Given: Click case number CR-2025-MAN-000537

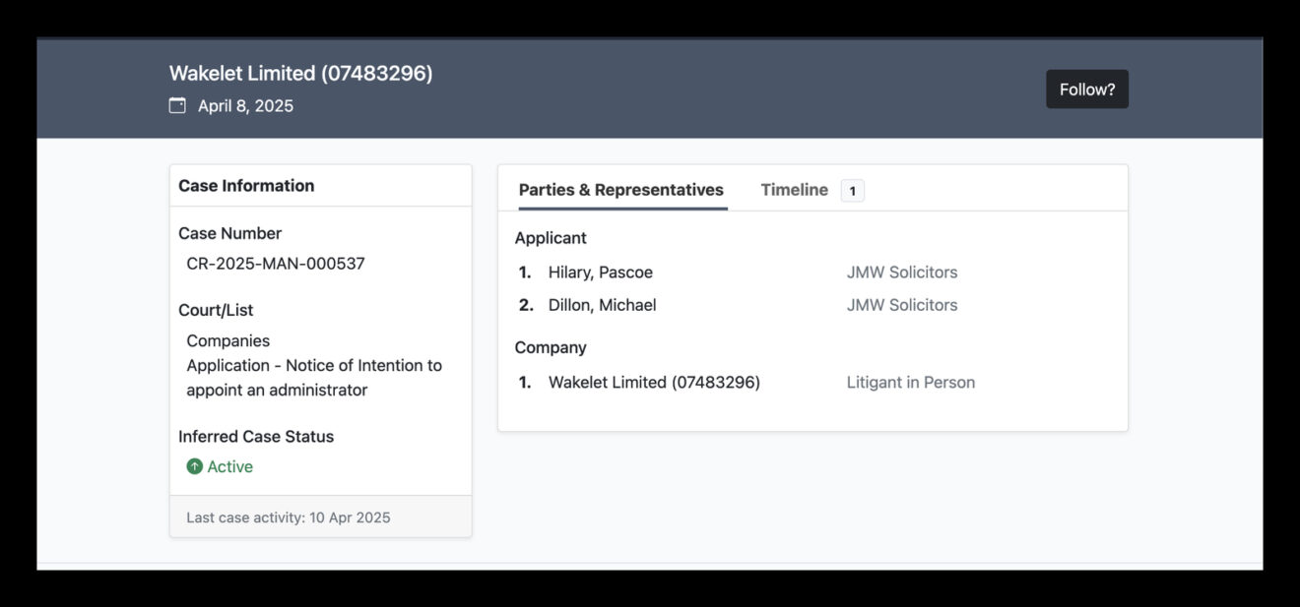Looking at the screenshot, I should coord(275,264).
